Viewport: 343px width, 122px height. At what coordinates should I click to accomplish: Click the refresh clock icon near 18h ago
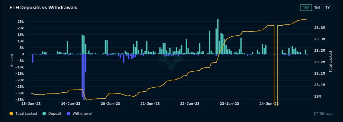(316, 114)
